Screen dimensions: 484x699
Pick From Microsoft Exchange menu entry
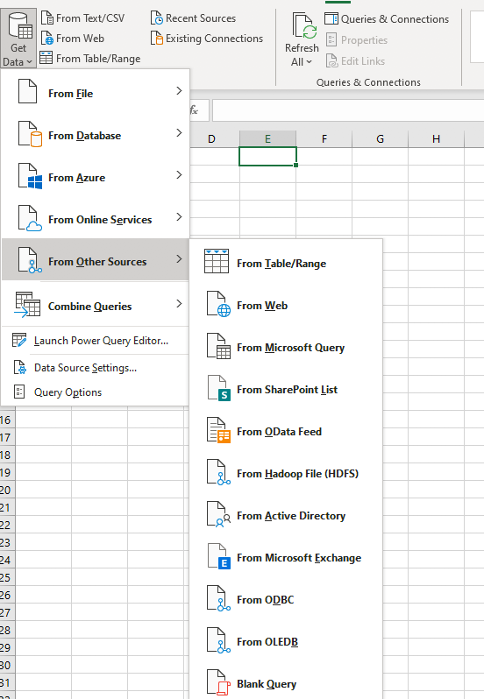pyautogui.click(x=286, y=558)
